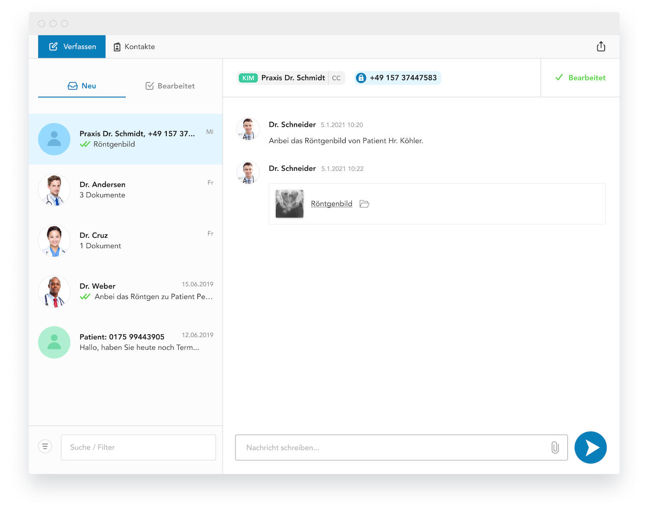Click the KIM badge on the recipient
Viewport: 648px width, 510px height.
coord(248,78)
